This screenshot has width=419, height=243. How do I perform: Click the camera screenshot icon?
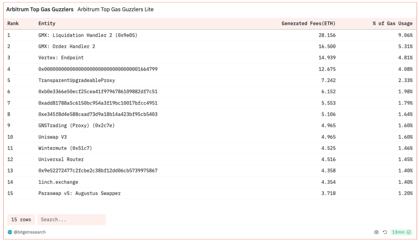(376, 232)
